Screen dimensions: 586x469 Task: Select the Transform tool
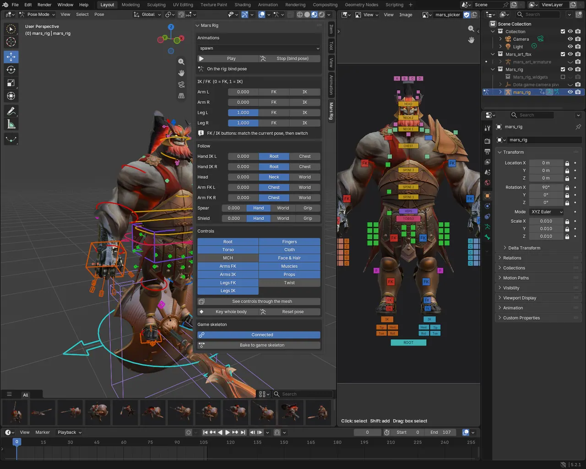(11, 96)
